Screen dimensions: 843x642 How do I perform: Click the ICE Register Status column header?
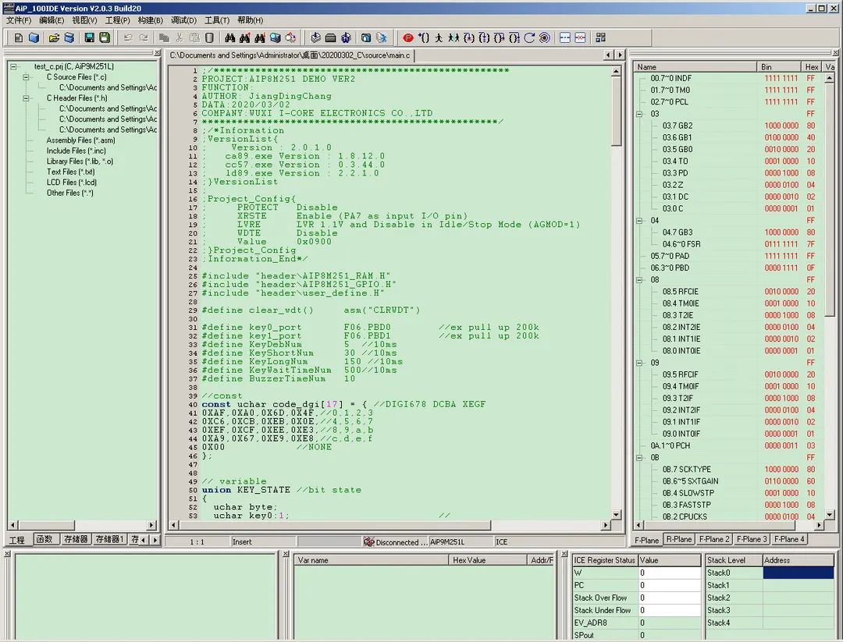[x=605, y=560]
